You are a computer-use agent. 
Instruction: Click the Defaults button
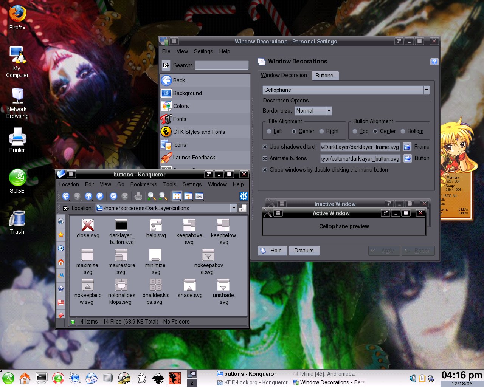coord(304,251)
